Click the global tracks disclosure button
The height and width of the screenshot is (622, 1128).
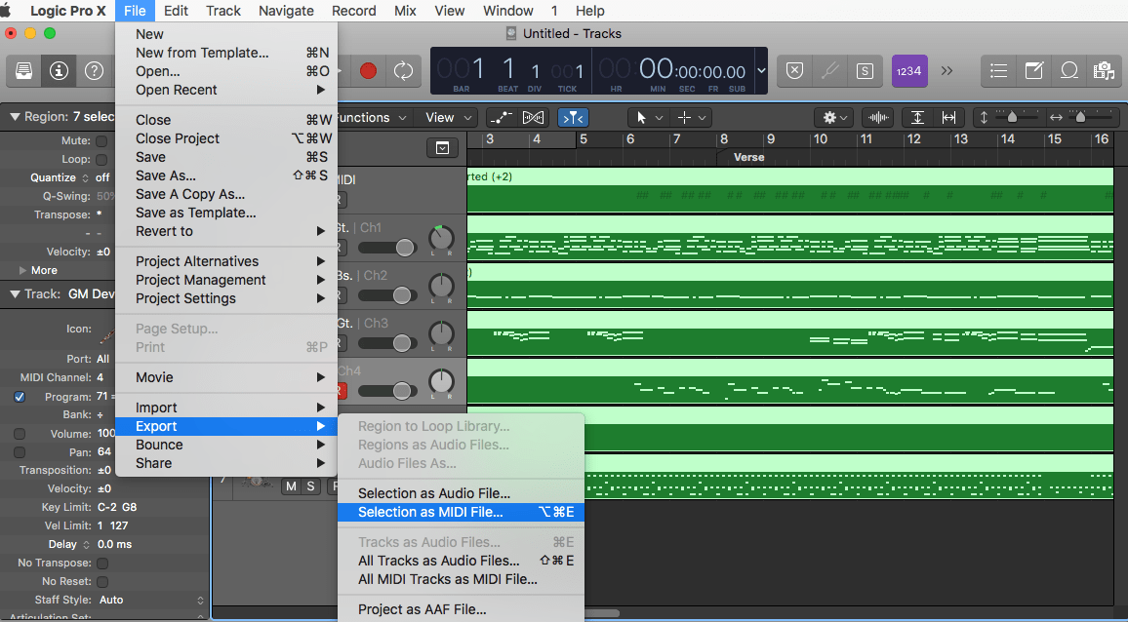[442, 148]
